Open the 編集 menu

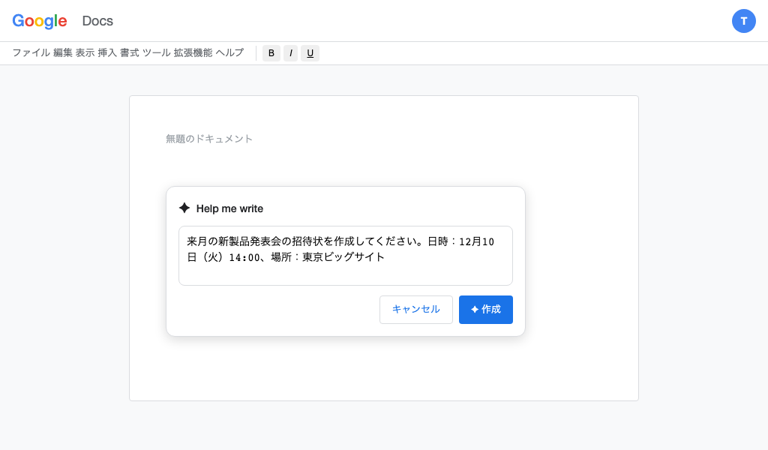[62, 52]
